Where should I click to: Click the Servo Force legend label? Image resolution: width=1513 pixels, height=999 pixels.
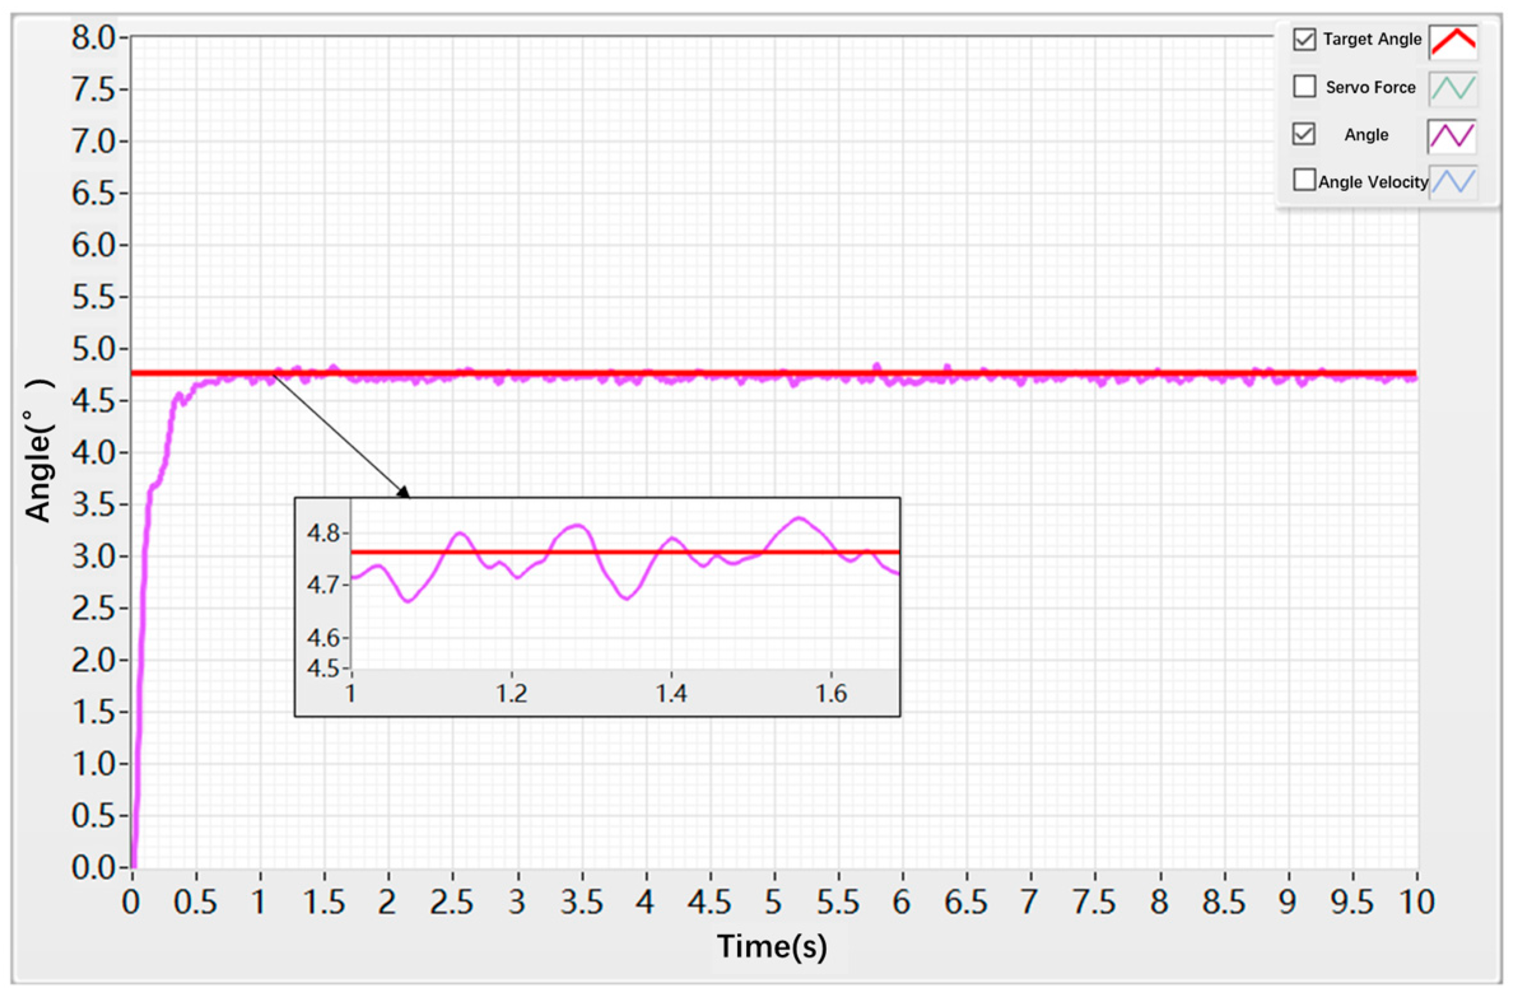click(x=1370, y=87)
